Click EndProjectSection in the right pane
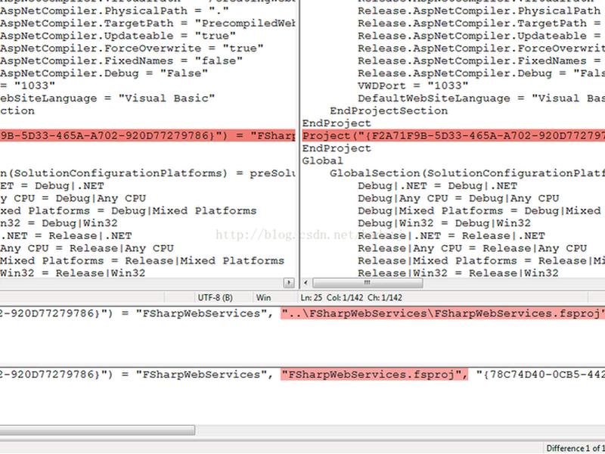 click(389, 110)
